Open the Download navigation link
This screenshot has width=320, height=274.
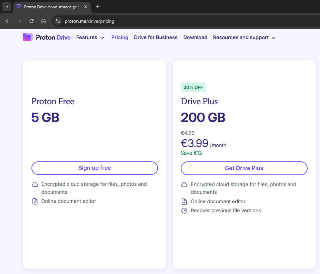point(195,37)
